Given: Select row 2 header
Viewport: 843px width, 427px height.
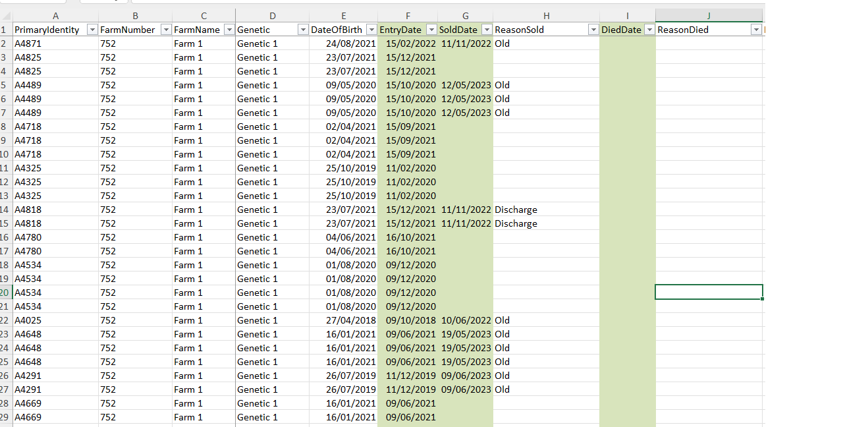Looking at the screenshot, I should [x=6, y=43].
